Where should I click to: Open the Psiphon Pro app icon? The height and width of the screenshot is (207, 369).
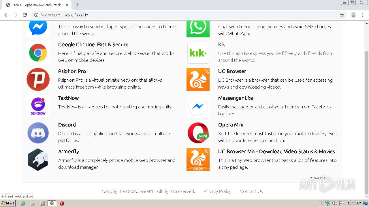(x=38, y=79)
